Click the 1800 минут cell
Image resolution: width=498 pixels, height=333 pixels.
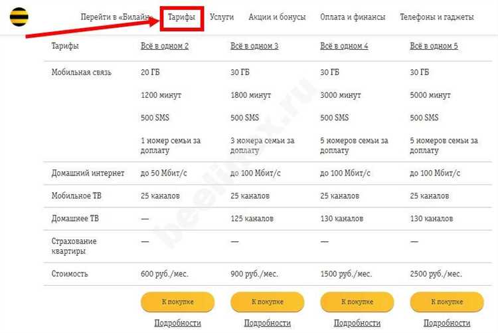tap(250, 95)
